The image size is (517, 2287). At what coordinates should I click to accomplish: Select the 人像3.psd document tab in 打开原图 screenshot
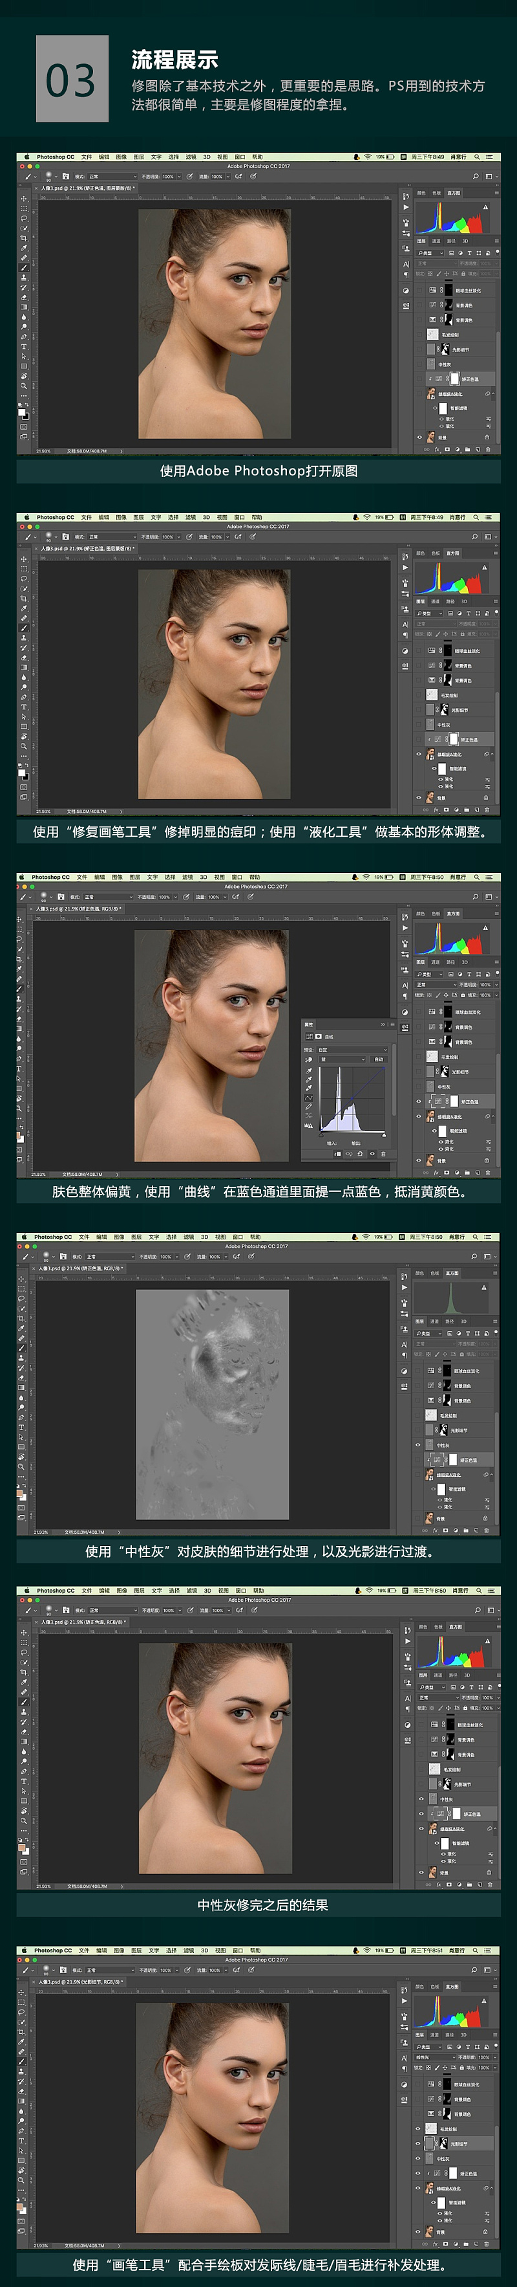tap(87, 188)
